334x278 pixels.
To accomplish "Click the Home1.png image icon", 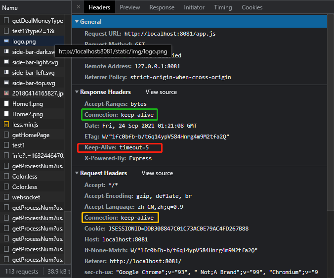I will click(x=6, y=103).
